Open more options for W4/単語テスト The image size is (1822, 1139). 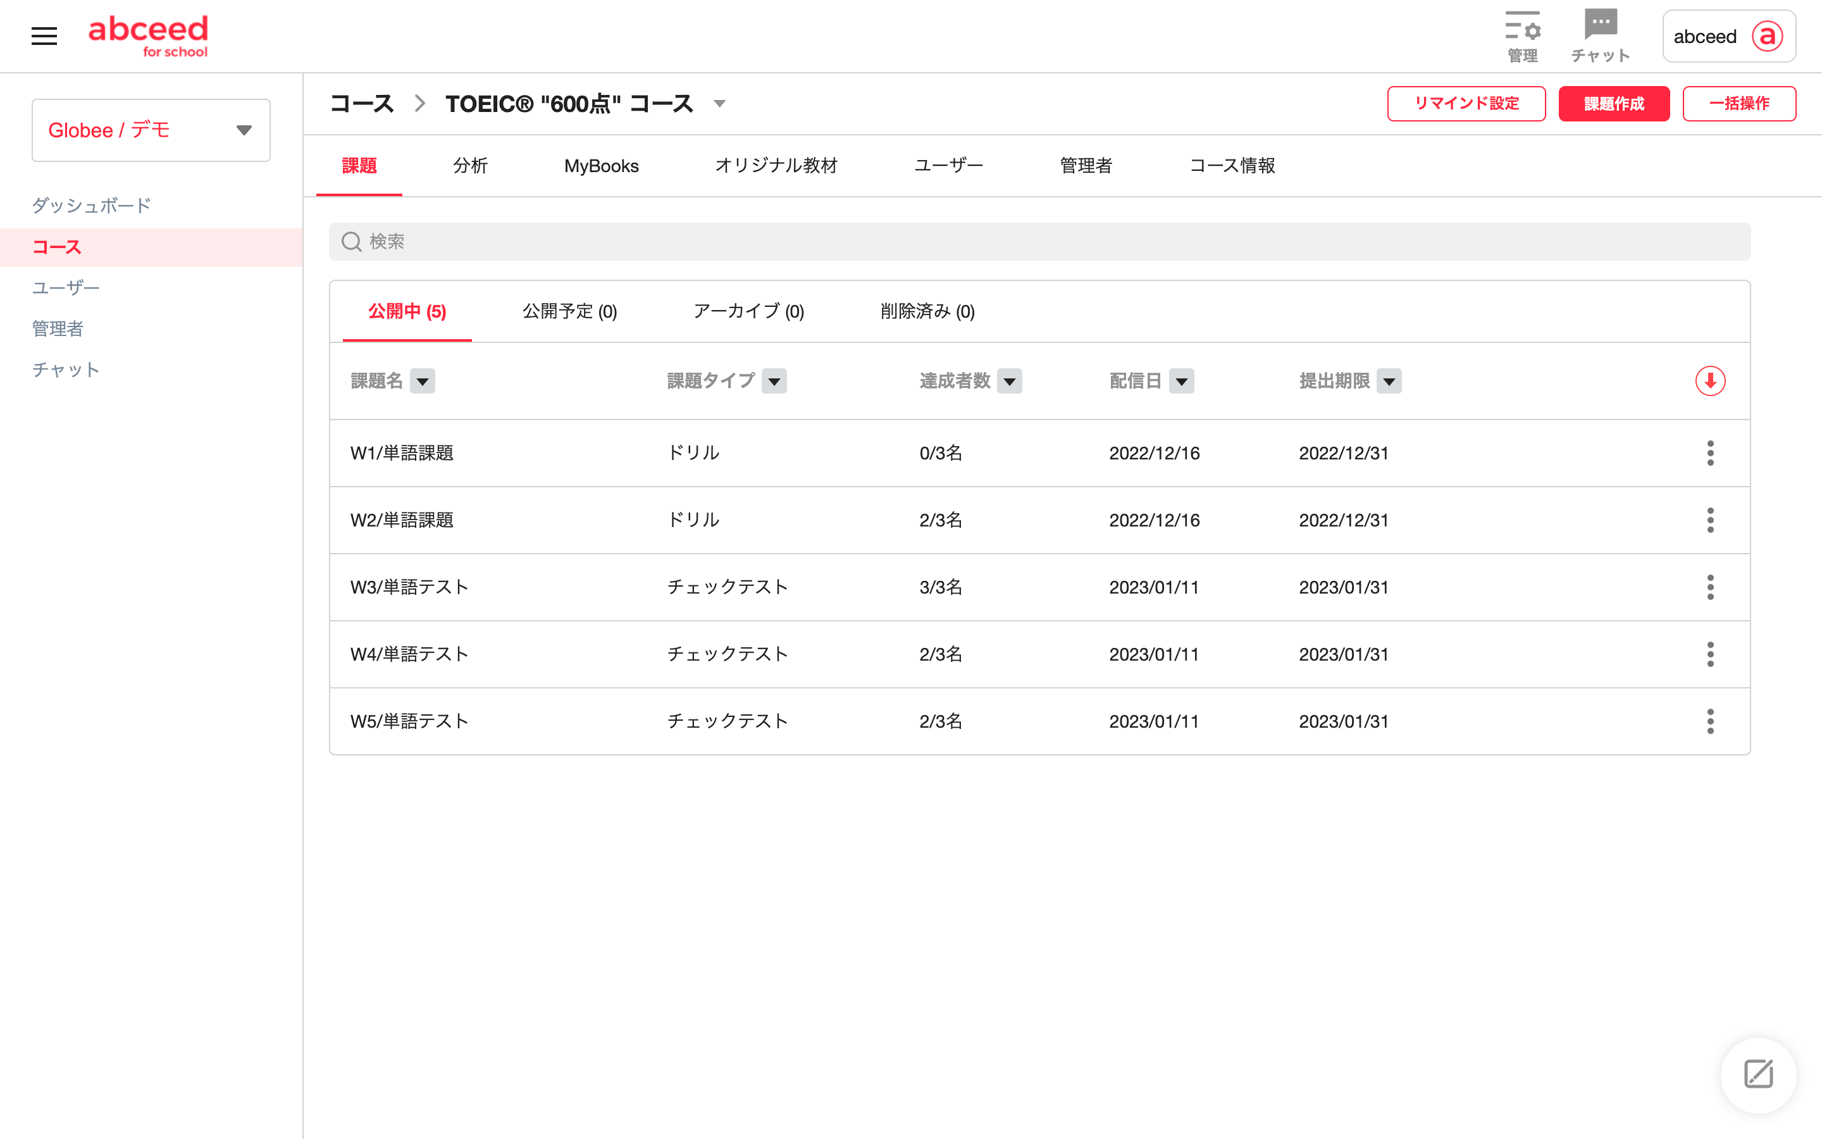coord(1710,654)
